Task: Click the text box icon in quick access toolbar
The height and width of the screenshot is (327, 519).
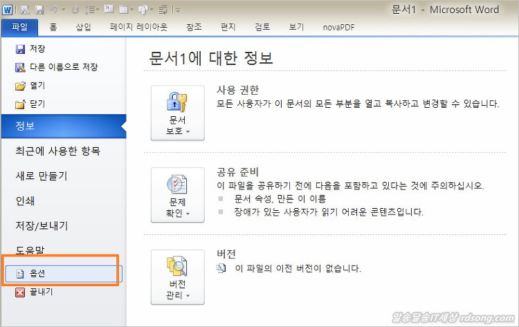Action: 109,10
